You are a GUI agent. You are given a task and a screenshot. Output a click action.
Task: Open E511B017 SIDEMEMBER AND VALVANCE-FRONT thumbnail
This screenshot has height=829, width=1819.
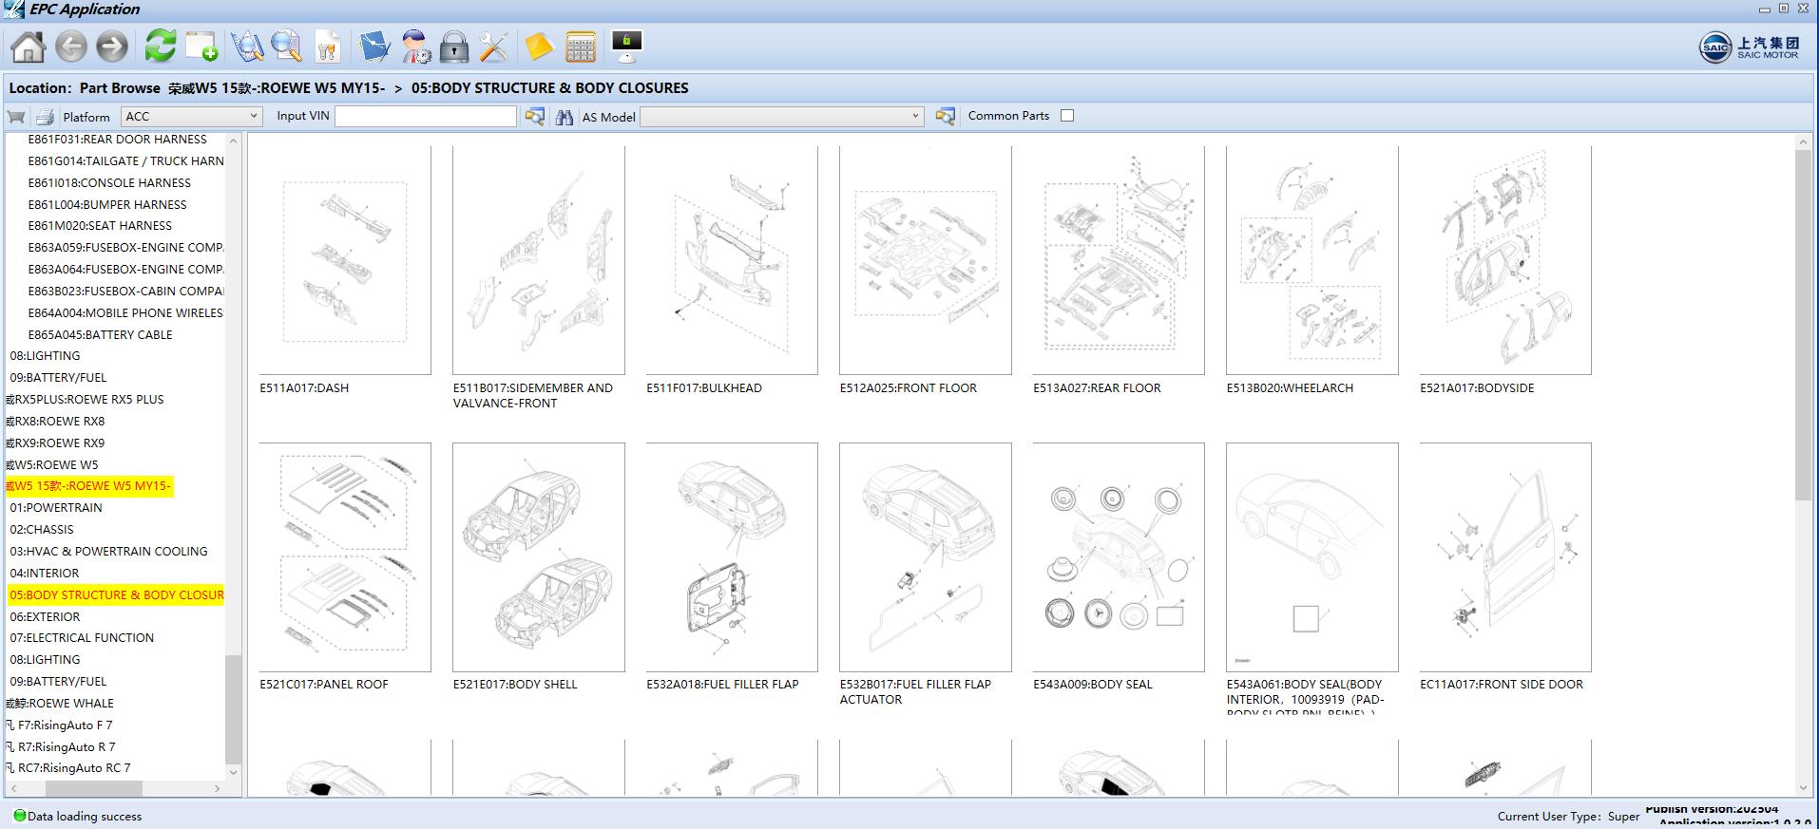coord(539,260)
